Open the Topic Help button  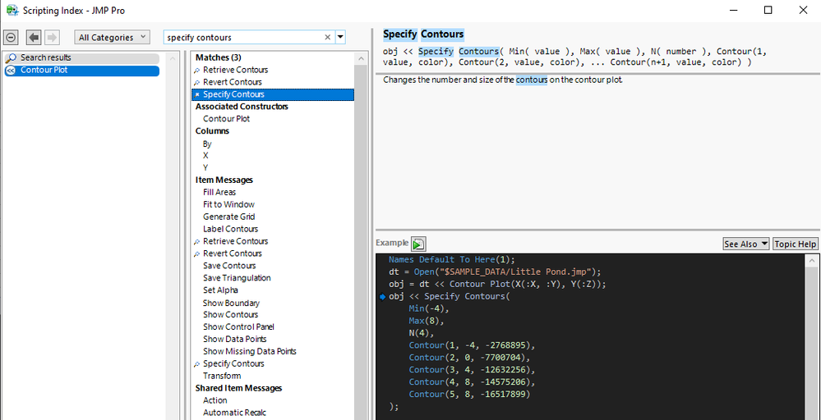point(795,244)
